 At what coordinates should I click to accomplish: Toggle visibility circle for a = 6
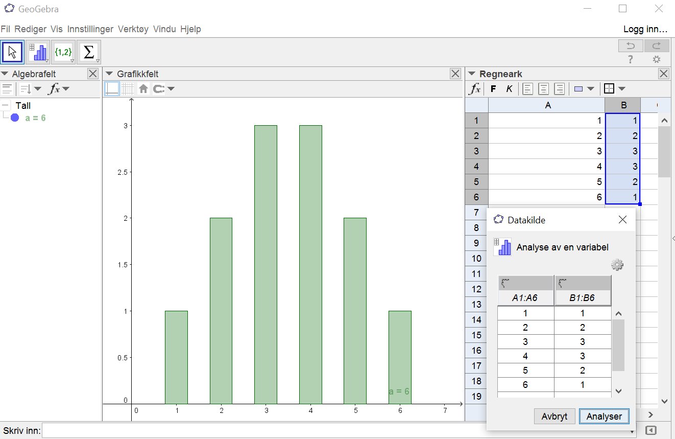pyautogui.click(x=15, y=118)
